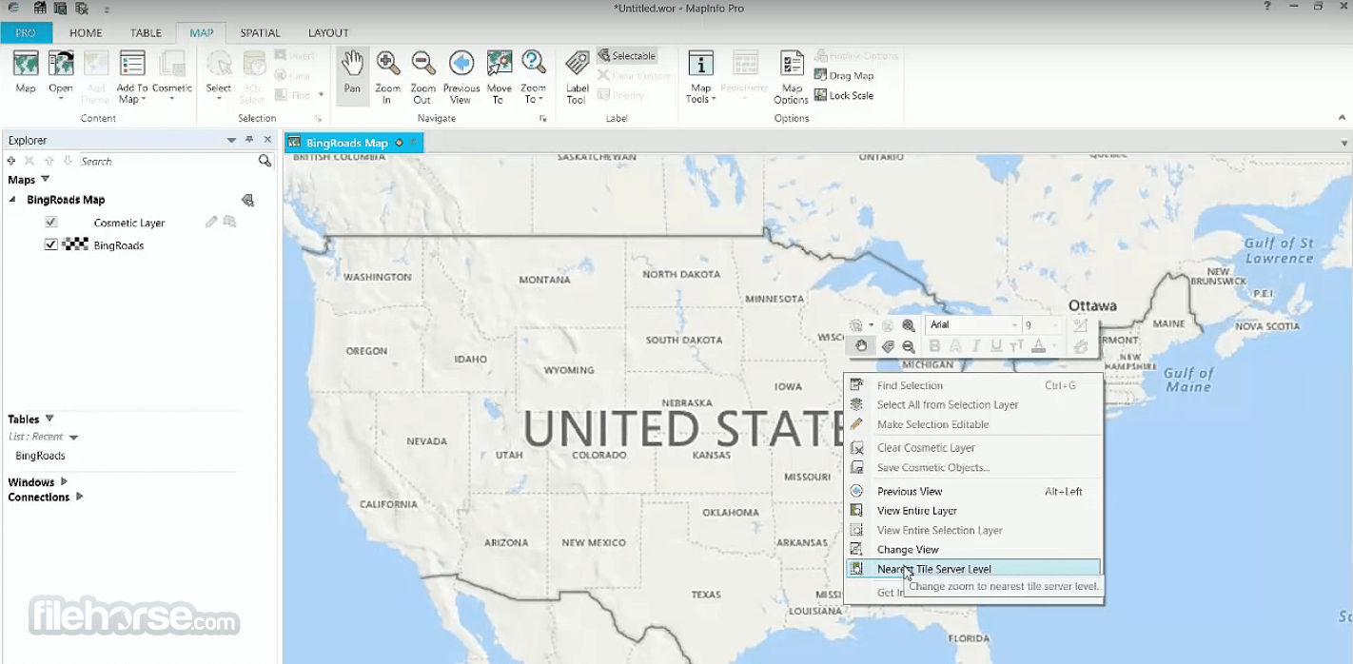Screen dimensions: 1353x664
Task: Expand the Maps section arrow in Explorer
Action: point(45,179)
